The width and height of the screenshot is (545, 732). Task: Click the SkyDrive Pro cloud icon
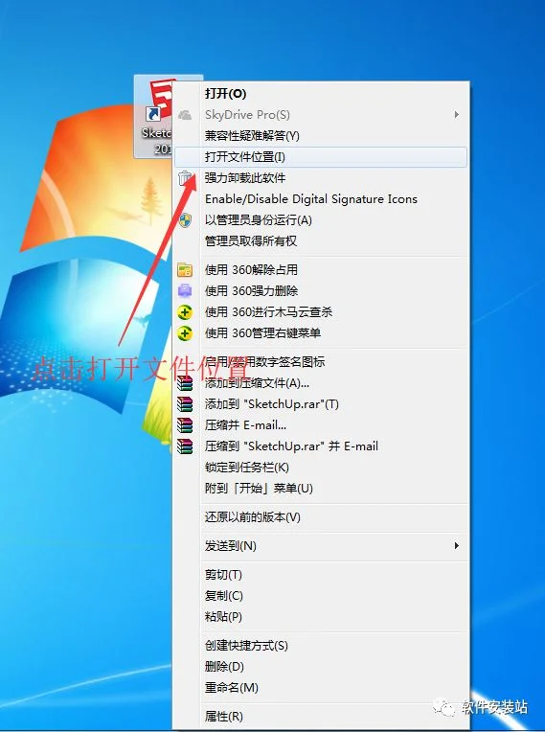185,115
